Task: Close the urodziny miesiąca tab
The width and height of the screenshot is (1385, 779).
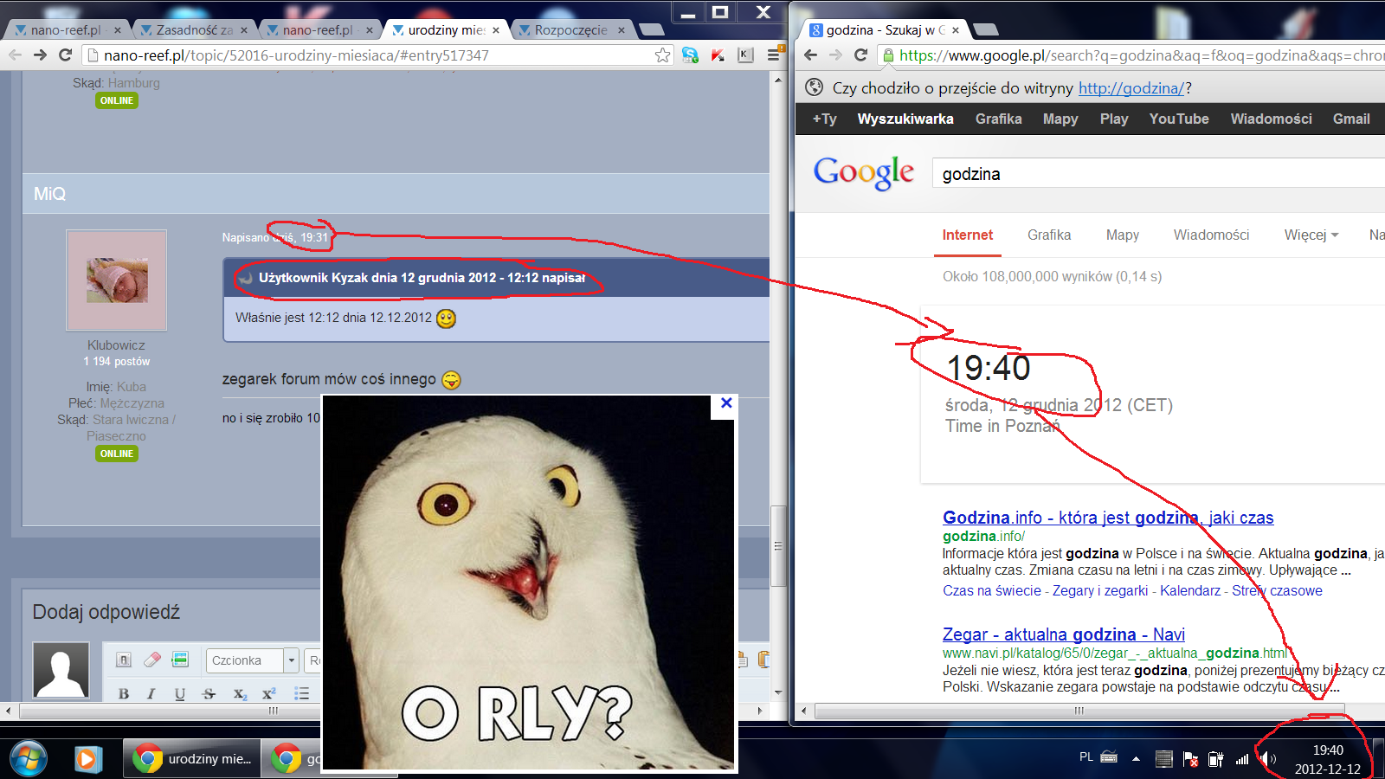Action: (x=496, y=29)
